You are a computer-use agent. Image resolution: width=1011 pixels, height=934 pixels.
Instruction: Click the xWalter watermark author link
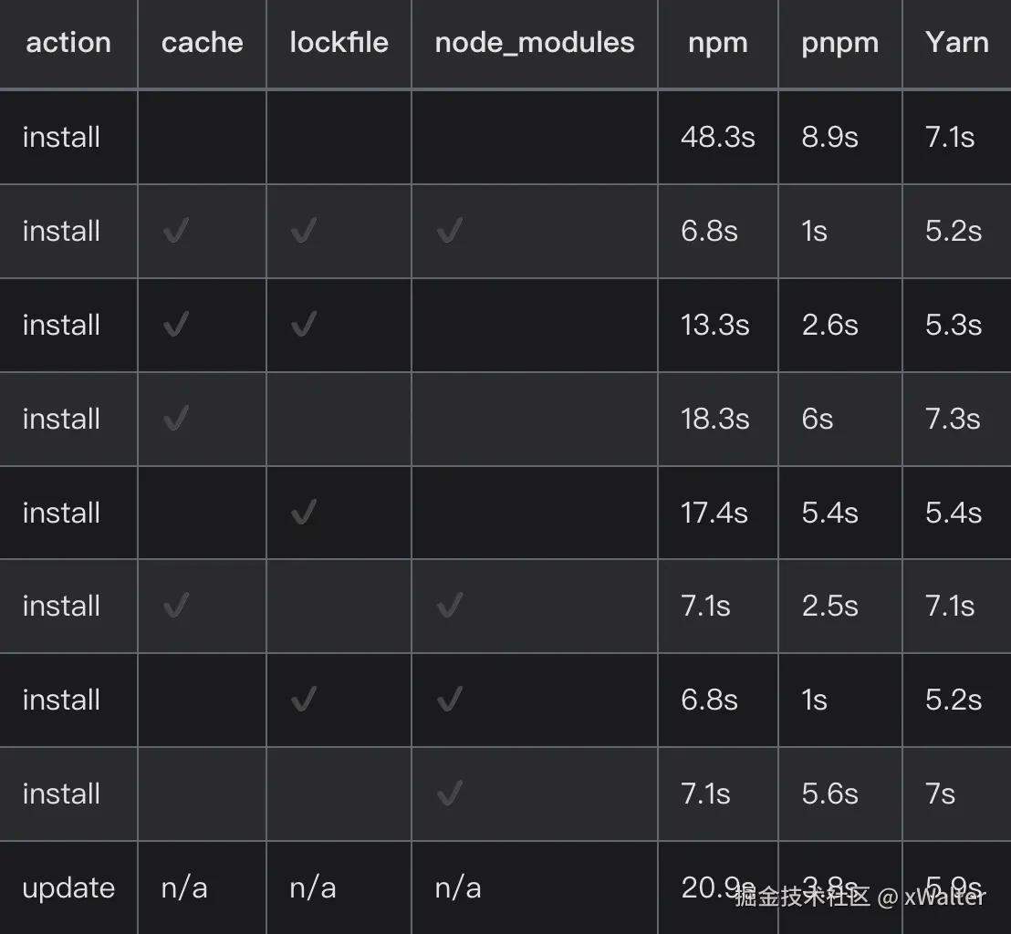(x=945, y=898)
